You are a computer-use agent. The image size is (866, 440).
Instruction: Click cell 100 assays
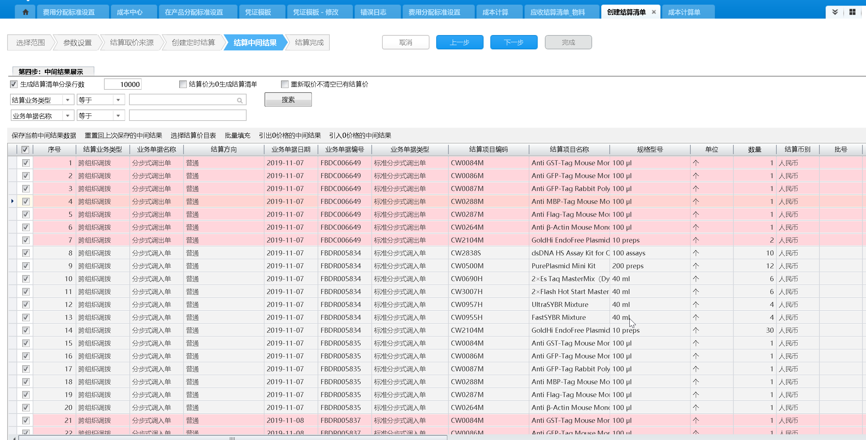(x=650, y=253)
